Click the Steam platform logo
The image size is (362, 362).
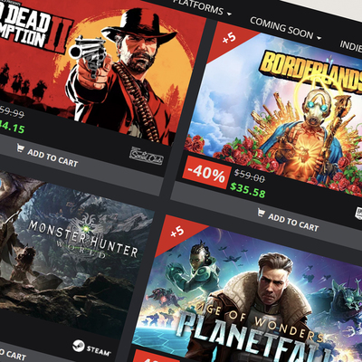tap(91, 348)
